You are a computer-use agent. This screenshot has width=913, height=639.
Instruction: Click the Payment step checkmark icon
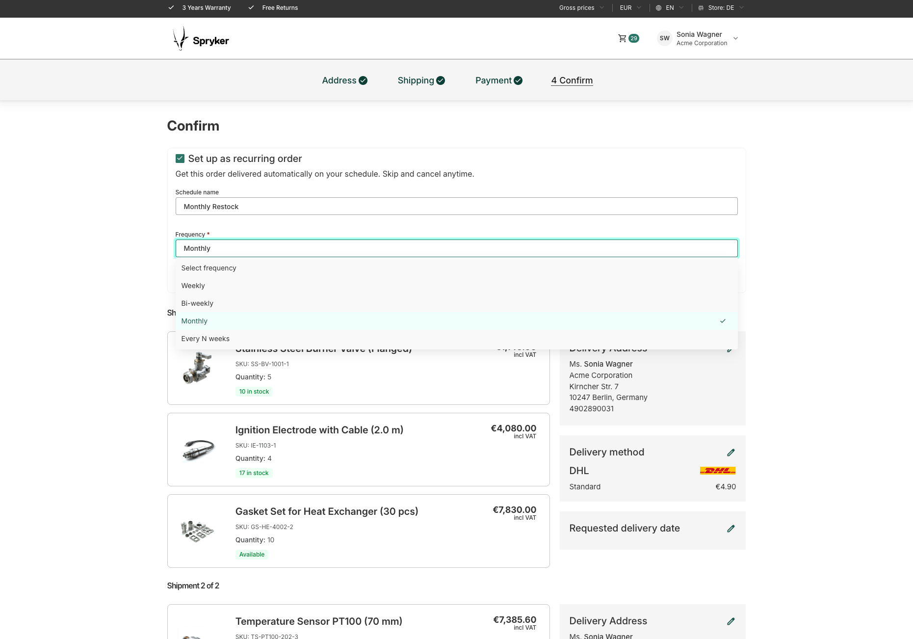tap(518, 80)
